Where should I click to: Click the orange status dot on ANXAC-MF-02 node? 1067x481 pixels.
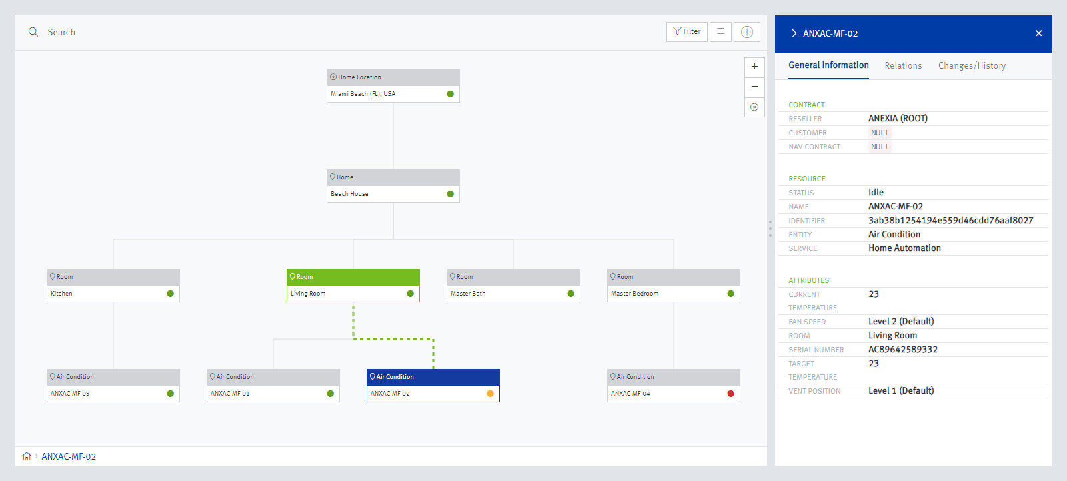[490, 394]
